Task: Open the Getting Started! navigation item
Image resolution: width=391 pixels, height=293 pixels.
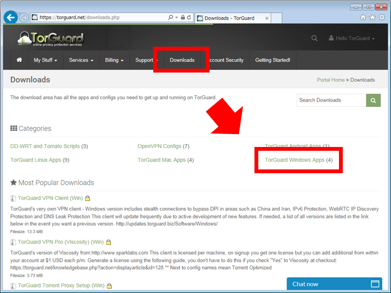Action: (273, 60)
